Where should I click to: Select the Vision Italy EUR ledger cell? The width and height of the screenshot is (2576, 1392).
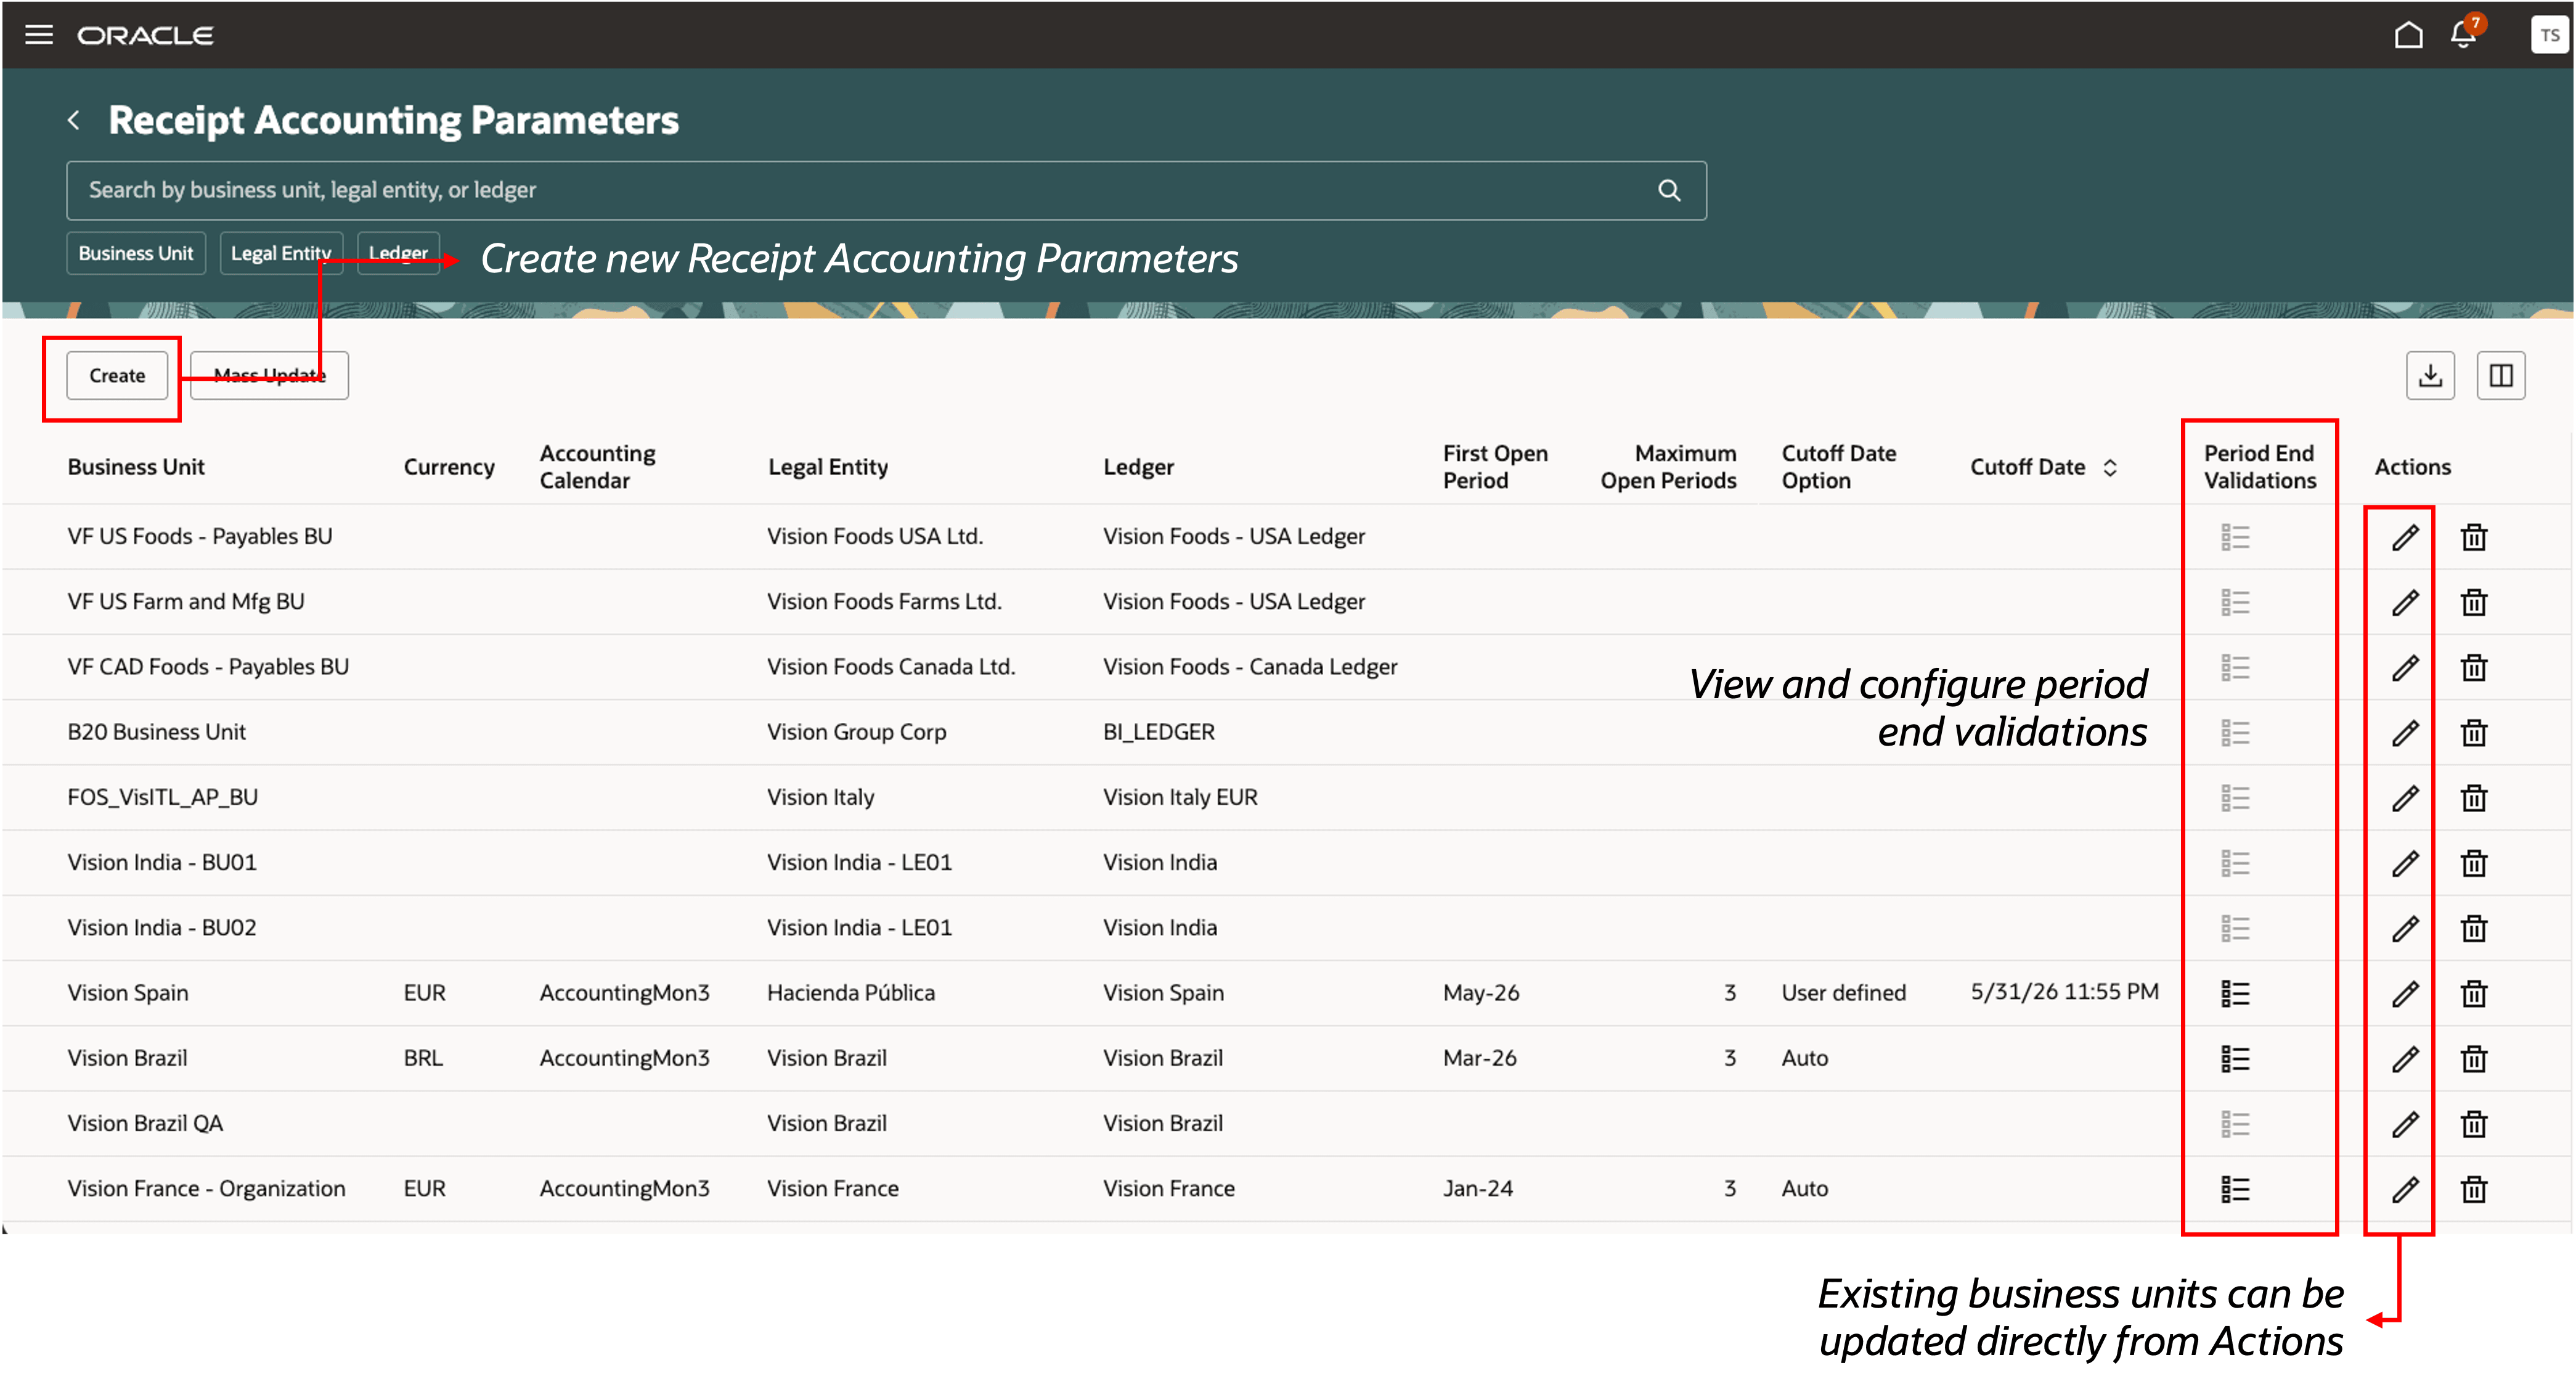1180,798
